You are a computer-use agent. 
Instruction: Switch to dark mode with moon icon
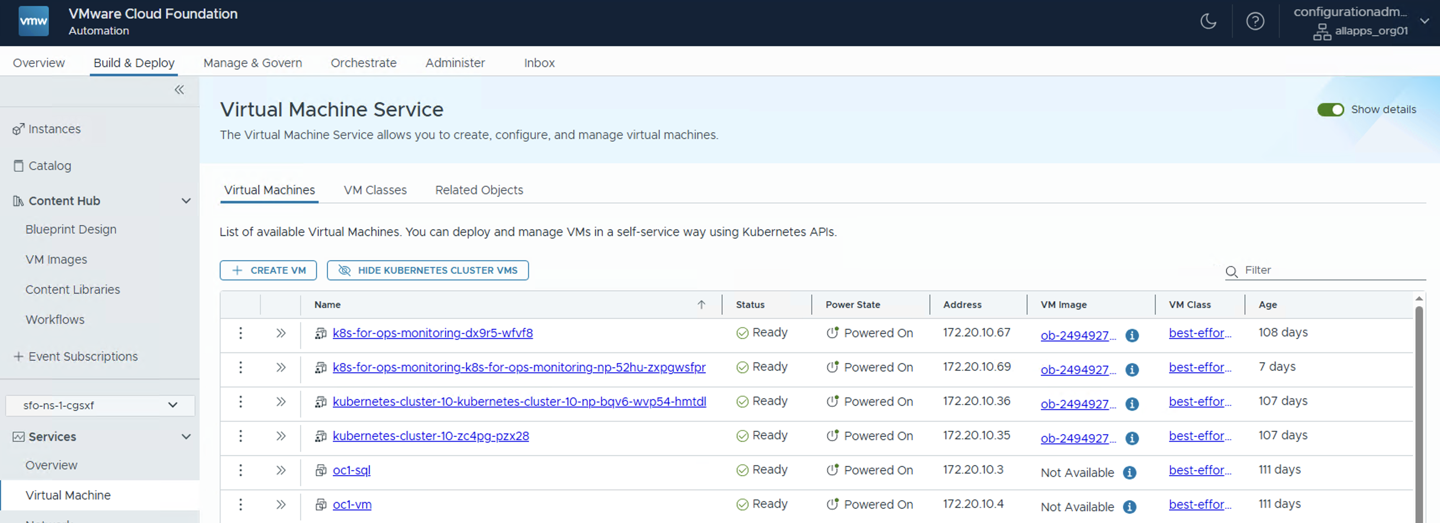pos(1208,22)
